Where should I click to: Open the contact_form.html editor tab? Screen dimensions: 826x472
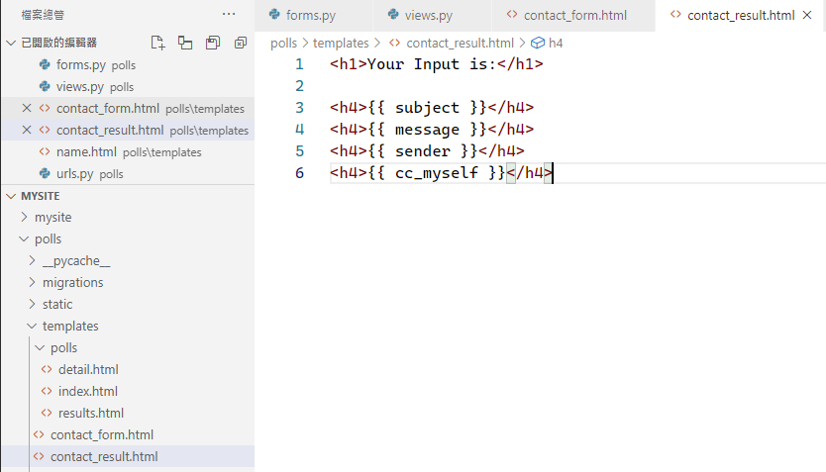click(x=574, y=15)
